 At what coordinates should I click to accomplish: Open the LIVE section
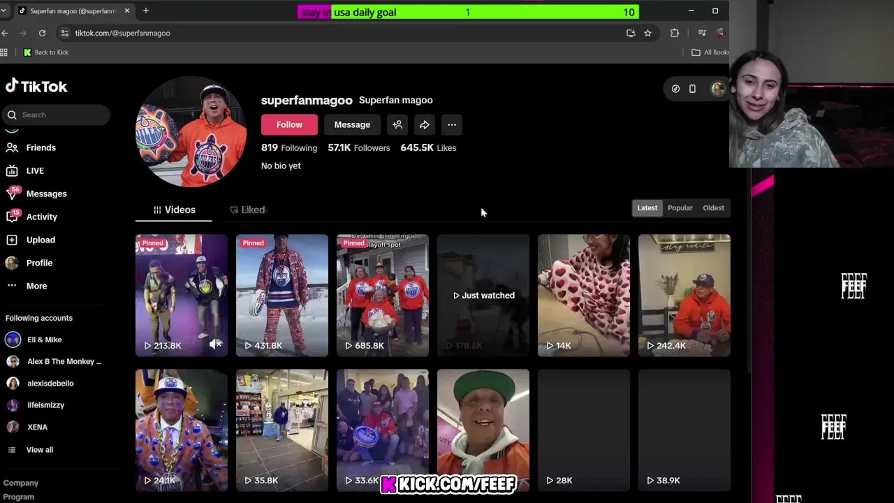35,170
